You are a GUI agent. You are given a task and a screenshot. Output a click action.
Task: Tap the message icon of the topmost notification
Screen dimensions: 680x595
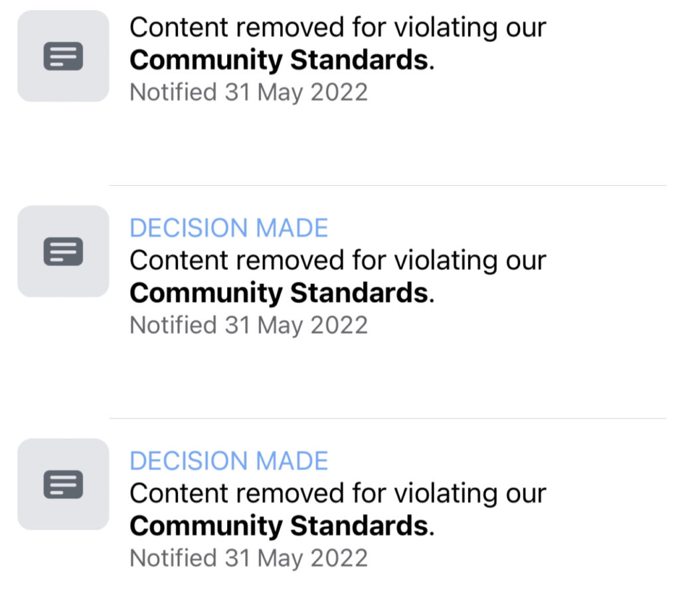click(63, 56)
